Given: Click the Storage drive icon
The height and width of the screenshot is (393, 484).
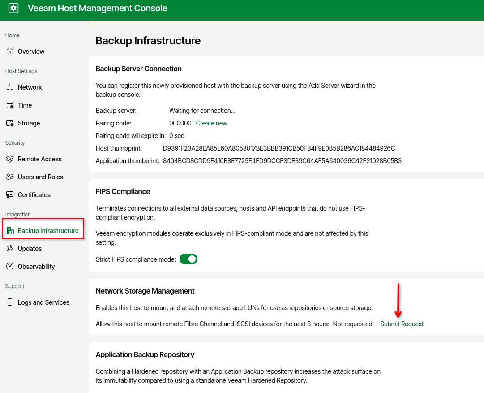Looking at the screenshot, I should pyautogui.click(x=10, y=123).
